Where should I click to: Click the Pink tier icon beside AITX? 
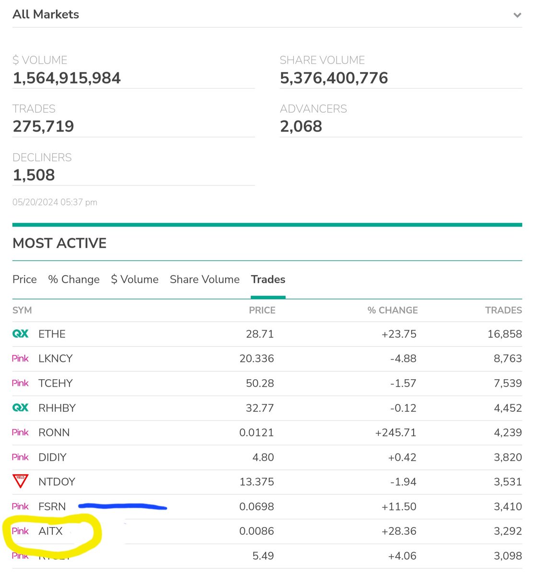point(21,531)
